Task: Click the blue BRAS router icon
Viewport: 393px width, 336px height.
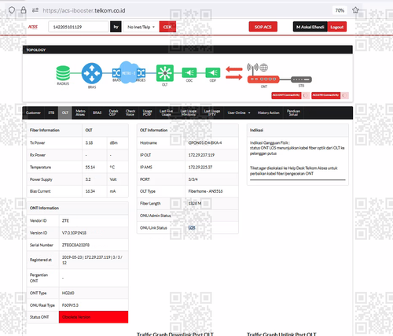Action: point(92,73)
